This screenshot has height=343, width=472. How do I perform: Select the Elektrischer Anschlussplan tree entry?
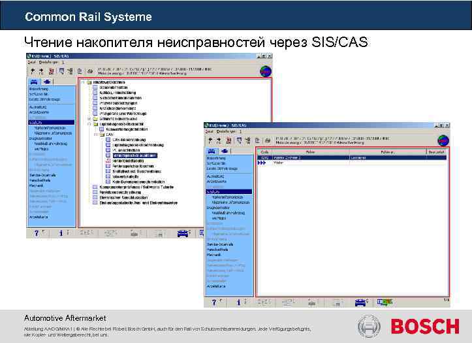(123, 197)
